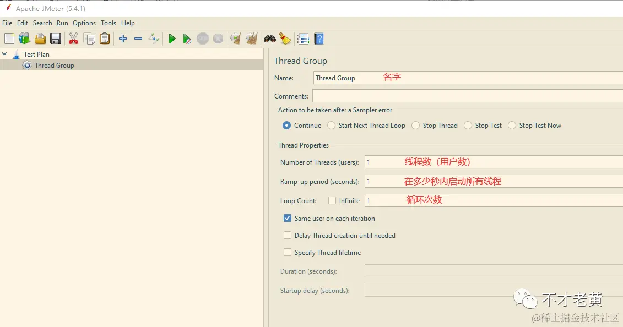Screen dimensions: 623x327
Task: Open the Run menu
Action: [62, 23]
